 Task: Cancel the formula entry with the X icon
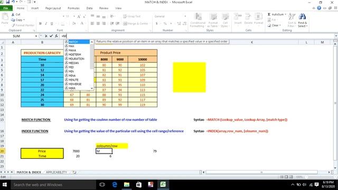[46, 36]
